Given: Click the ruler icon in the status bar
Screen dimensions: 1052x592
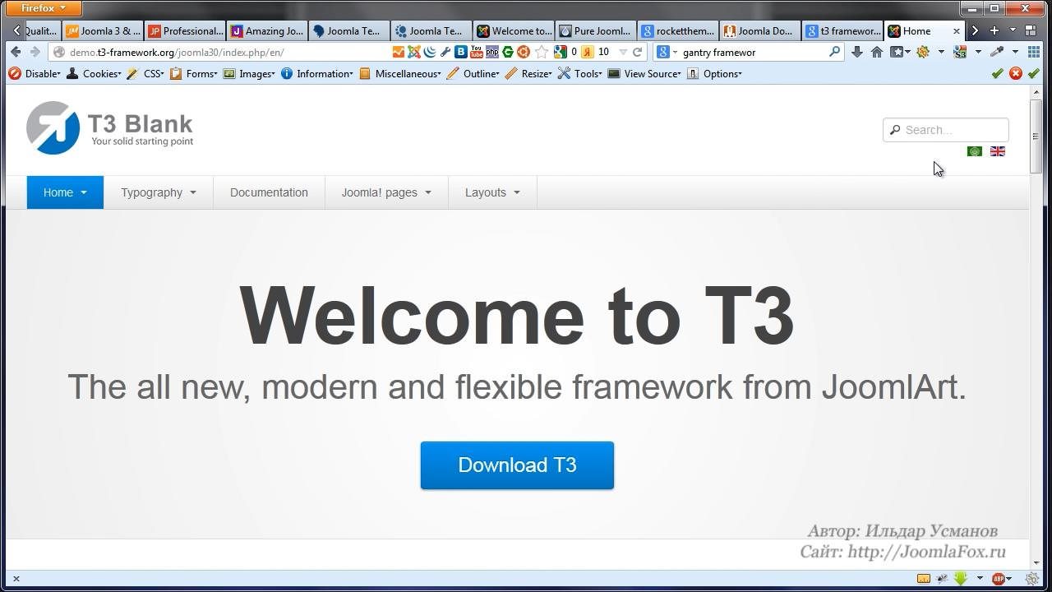Looking at the screenshot, I should (x=924, y=579).
